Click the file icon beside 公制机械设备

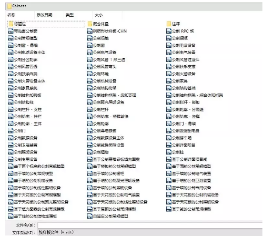(90, 81)
